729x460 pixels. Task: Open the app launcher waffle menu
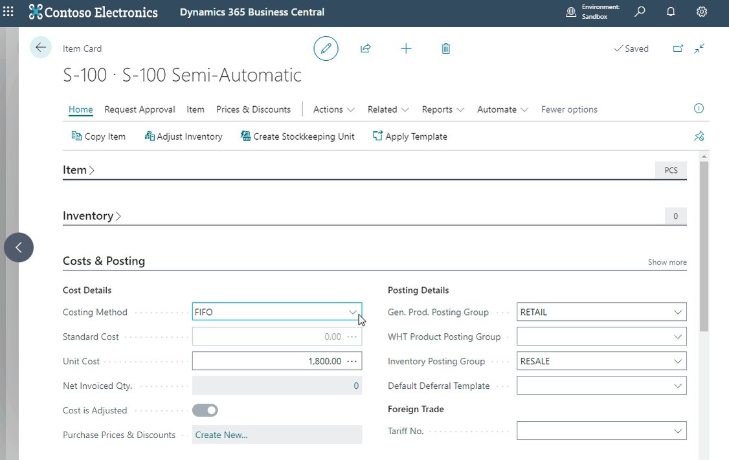pos(8,12)
